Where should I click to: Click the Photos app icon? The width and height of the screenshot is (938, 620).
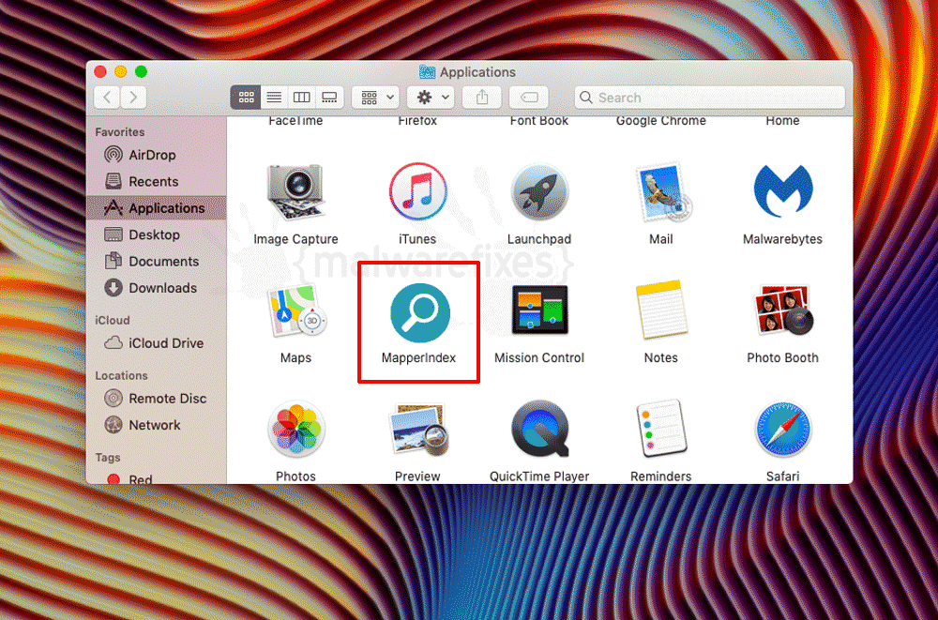click(295, 429)
